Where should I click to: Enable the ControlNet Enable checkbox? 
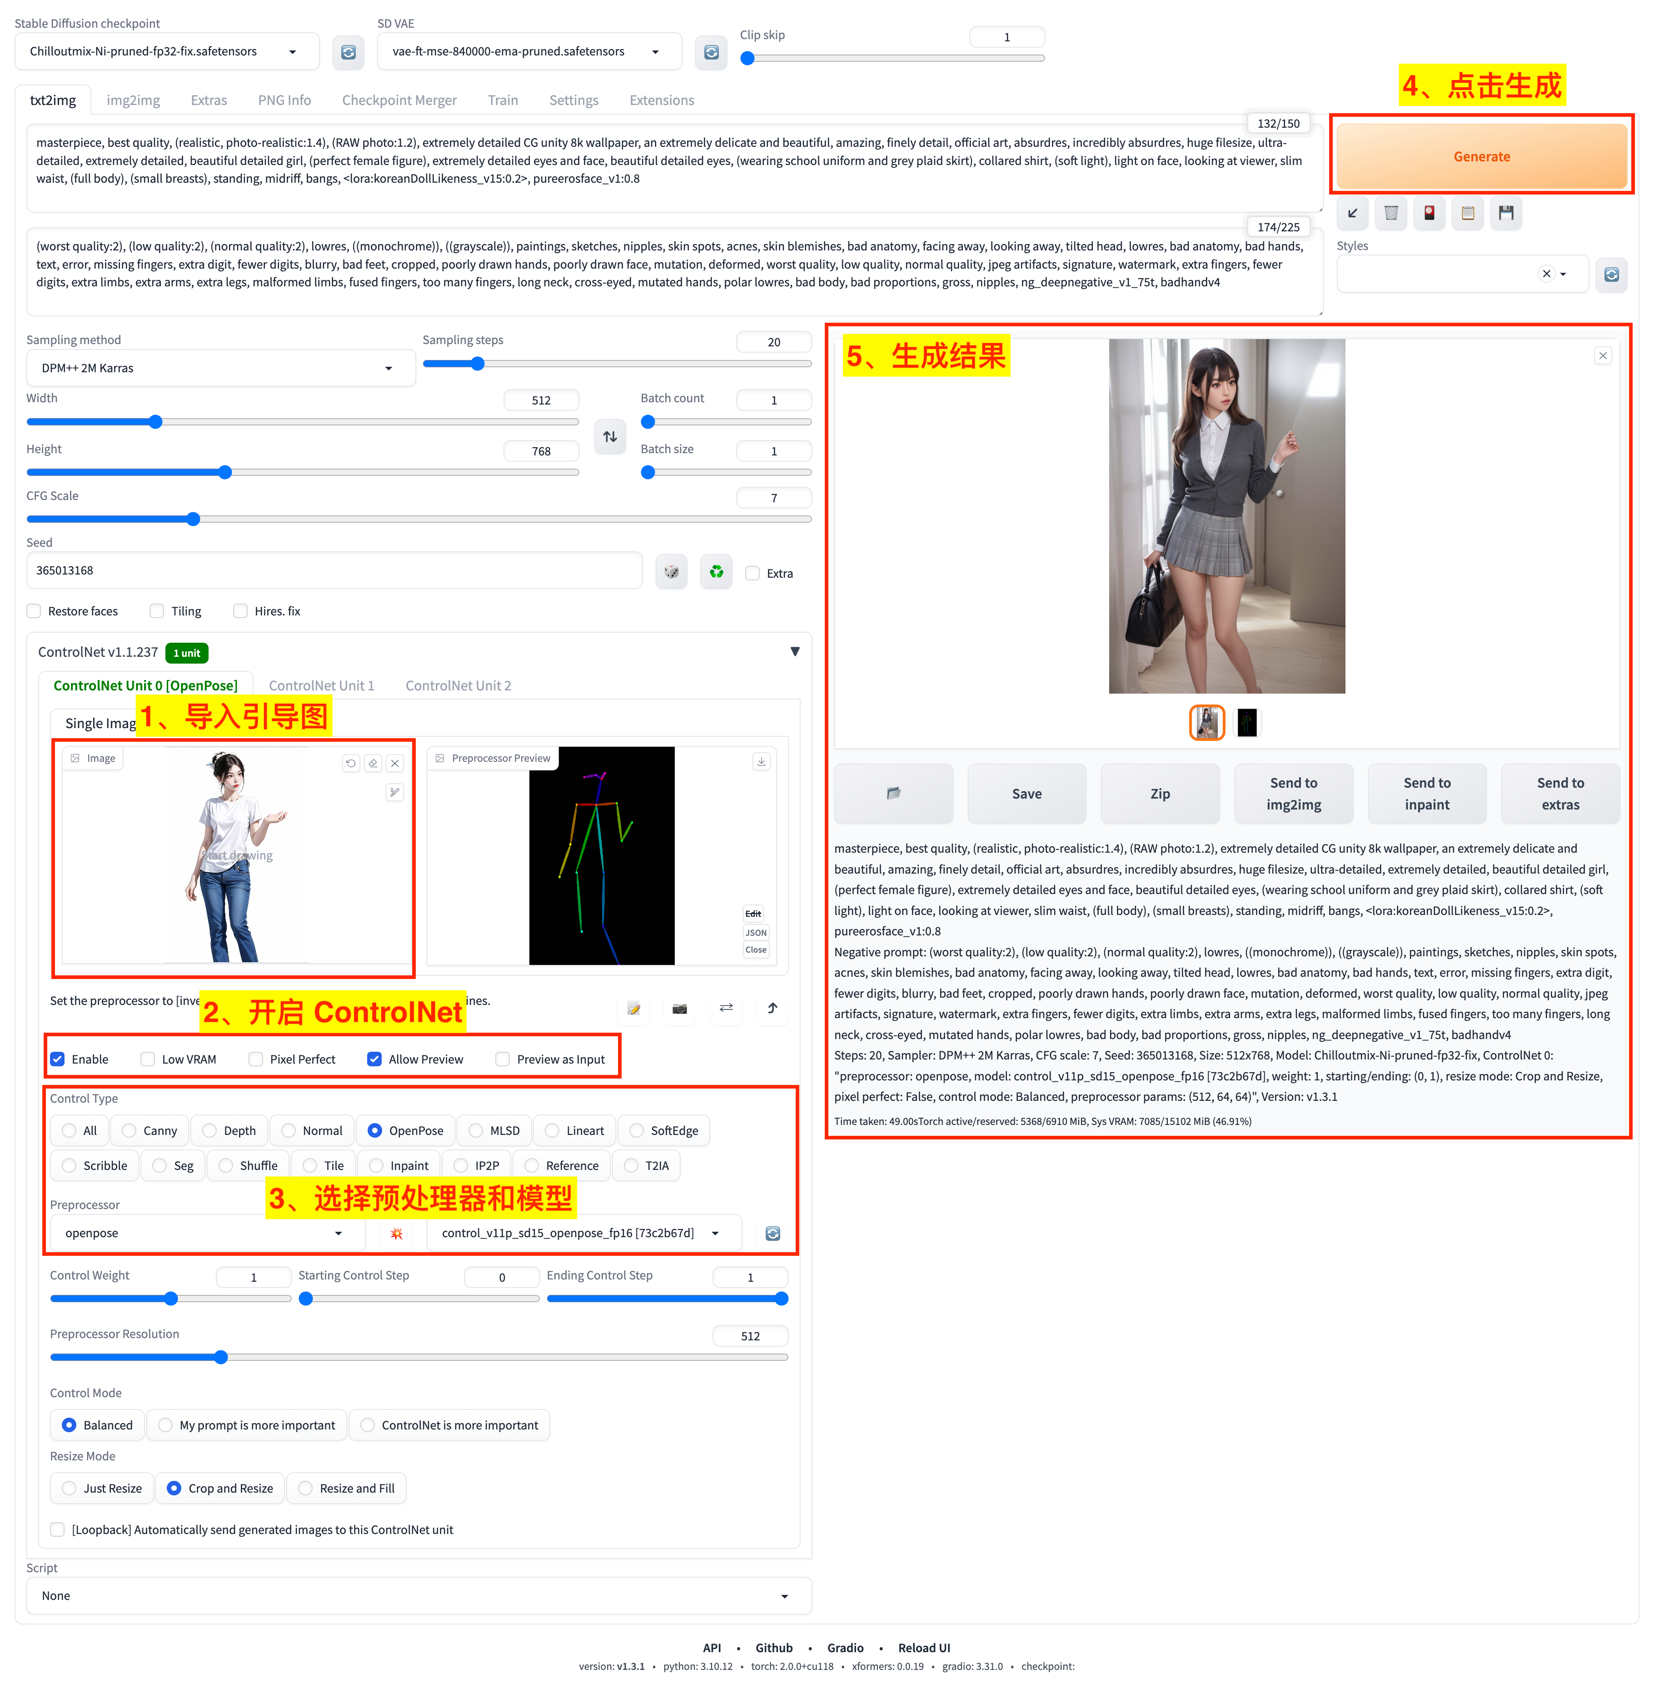click(57, 1059)
